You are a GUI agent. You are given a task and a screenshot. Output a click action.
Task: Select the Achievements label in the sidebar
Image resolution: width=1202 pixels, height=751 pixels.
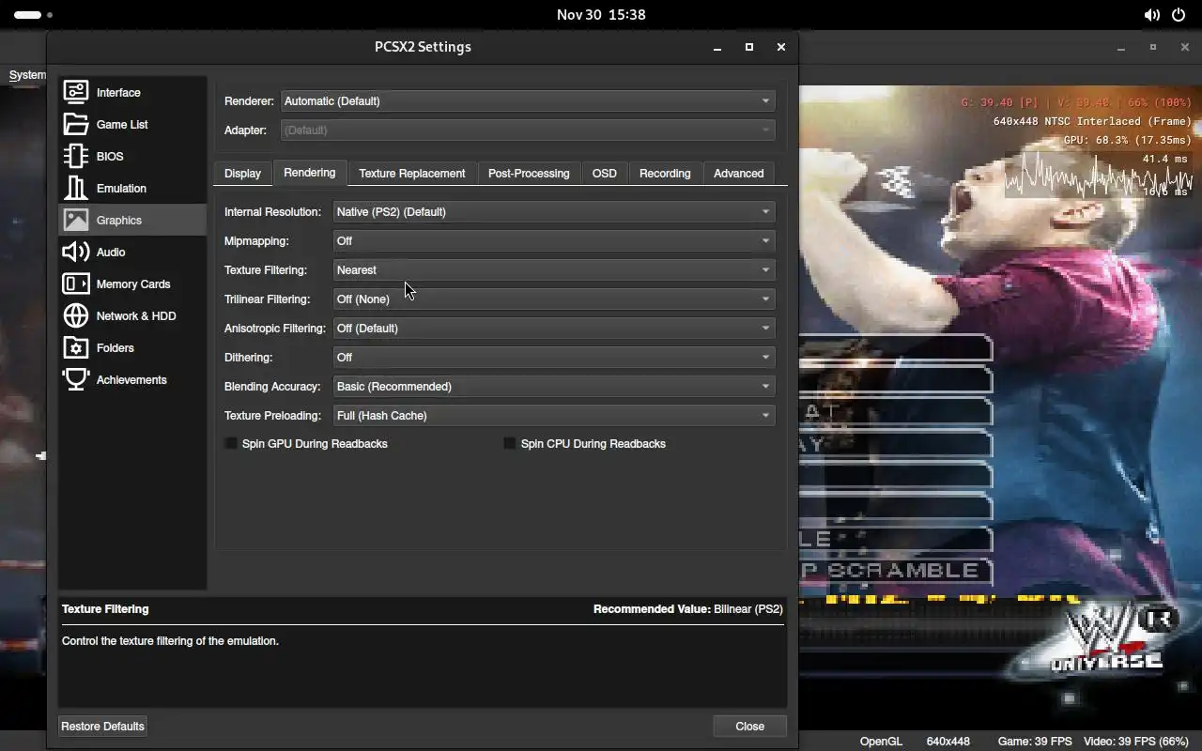click(131, 379)
